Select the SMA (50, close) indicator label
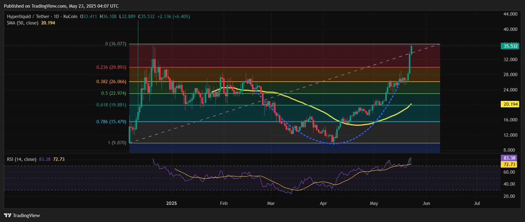The image size is (525, 222). tap(23, 23)
